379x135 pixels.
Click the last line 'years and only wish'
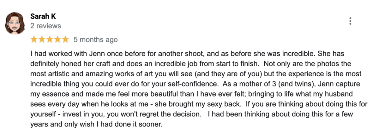pos(96,124)
